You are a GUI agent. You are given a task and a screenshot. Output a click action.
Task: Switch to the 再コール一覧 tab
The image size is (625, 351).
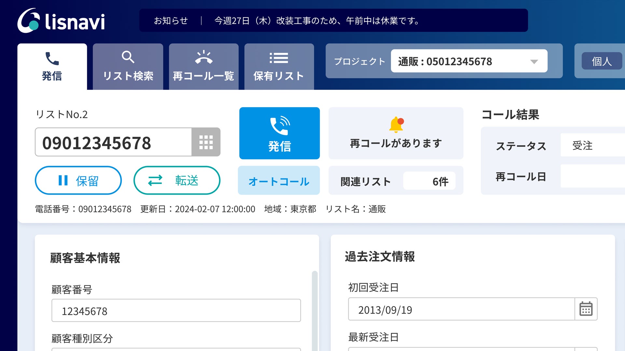click(x=203, y=67)
